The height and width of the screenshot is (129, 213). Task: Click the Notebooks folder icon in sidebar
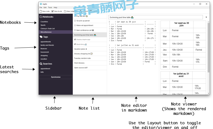(x=41, y=17)
